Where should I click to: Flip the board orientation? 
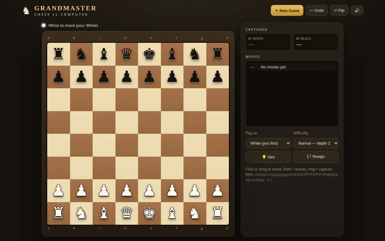[339, 11]
